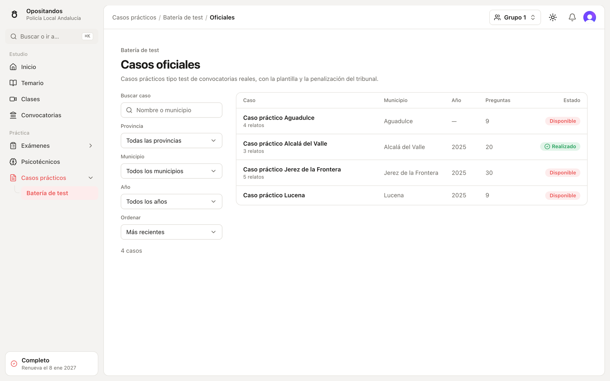Open the Completo subscription card
Screen dimensions: 610x381
pos(52,364)
